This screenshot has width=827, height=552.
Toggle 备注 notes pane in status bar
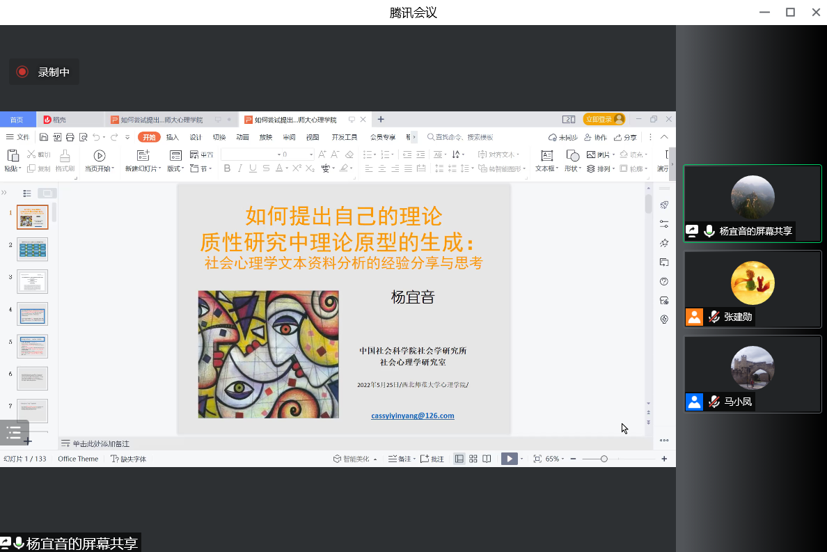(400, 459)
